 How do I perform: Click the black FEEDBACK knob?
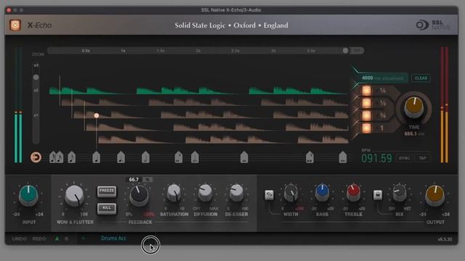pyautogui.click(x=139, y=195)
